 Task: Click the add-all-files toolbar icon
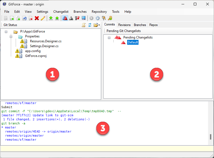(18, 18)
